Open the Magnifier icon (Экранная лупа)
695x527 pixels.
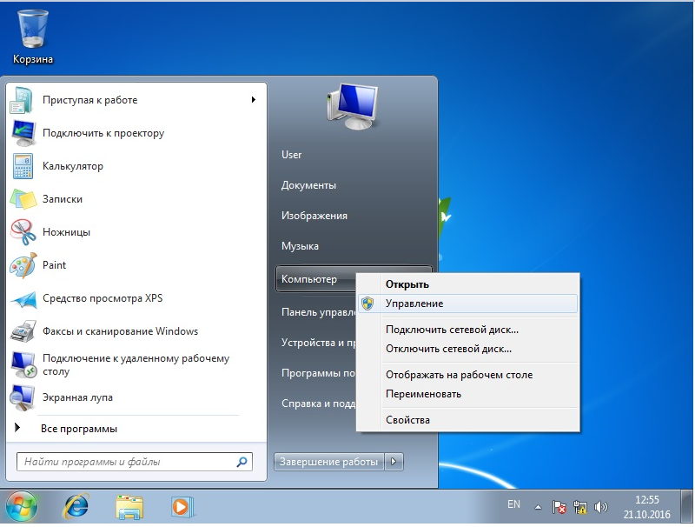tap(23, 397)
